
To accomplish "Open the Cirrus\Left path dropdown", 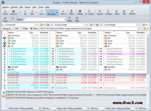I will [35, 25].
